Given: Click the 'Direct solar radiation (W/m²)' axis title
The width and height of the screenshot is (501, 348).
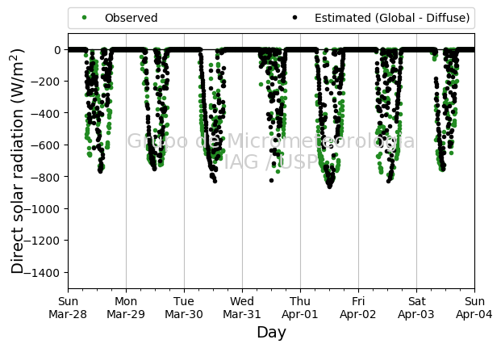Looking at the screenshot, I should tap(17, 161).
